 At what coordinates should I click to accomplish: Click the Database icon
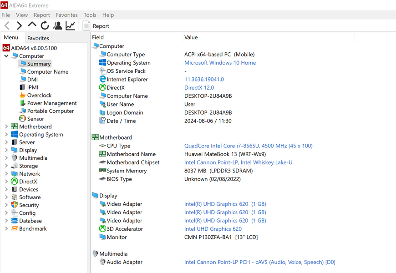tap(15, 221)
